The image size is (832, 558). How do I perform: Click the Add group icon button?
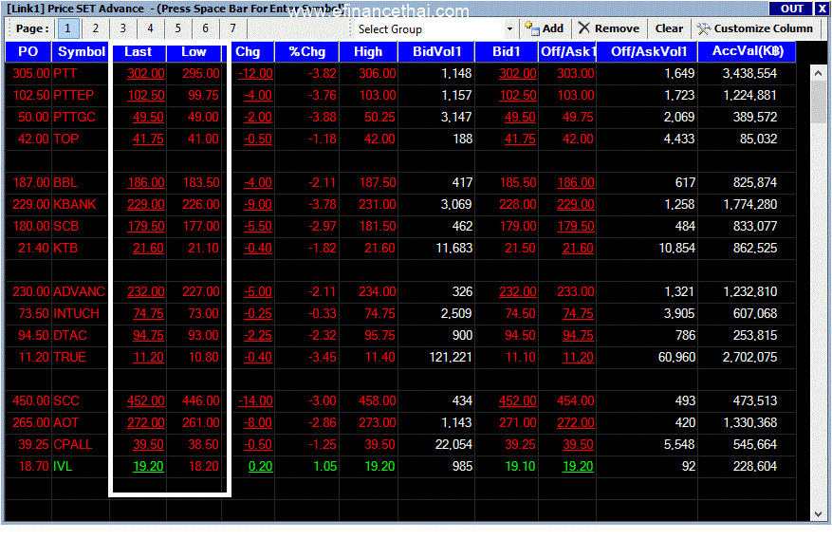coord(544,28)
